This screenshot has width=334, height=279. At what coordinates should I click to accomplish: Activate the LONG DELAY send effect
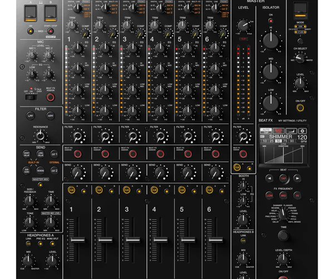point(41,154)
